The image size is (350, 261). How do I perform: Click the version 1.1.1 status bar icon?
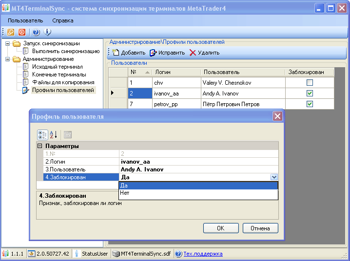pos(5,254)
